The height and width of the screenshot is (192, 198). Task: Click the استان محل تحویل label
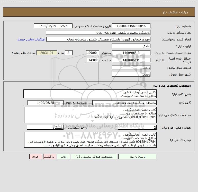(179, 68)
